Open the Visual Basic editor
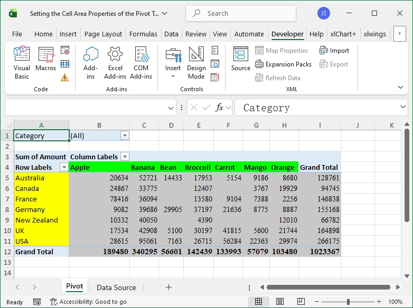 (x=22, y=63)
